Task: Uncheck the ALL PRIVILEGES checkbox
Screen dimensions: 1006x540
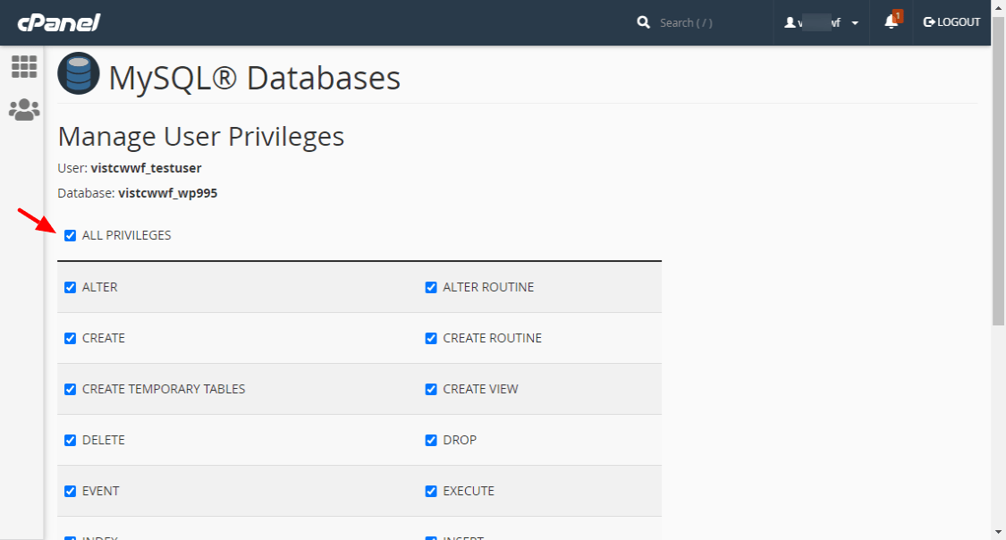Action: [x=70, y=235]
